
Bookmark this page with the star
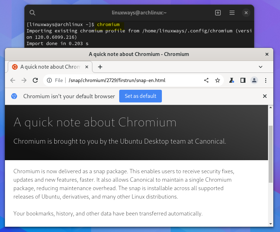pos(217,80)
